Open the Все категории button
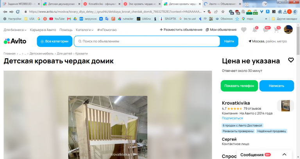 [55, 41]
